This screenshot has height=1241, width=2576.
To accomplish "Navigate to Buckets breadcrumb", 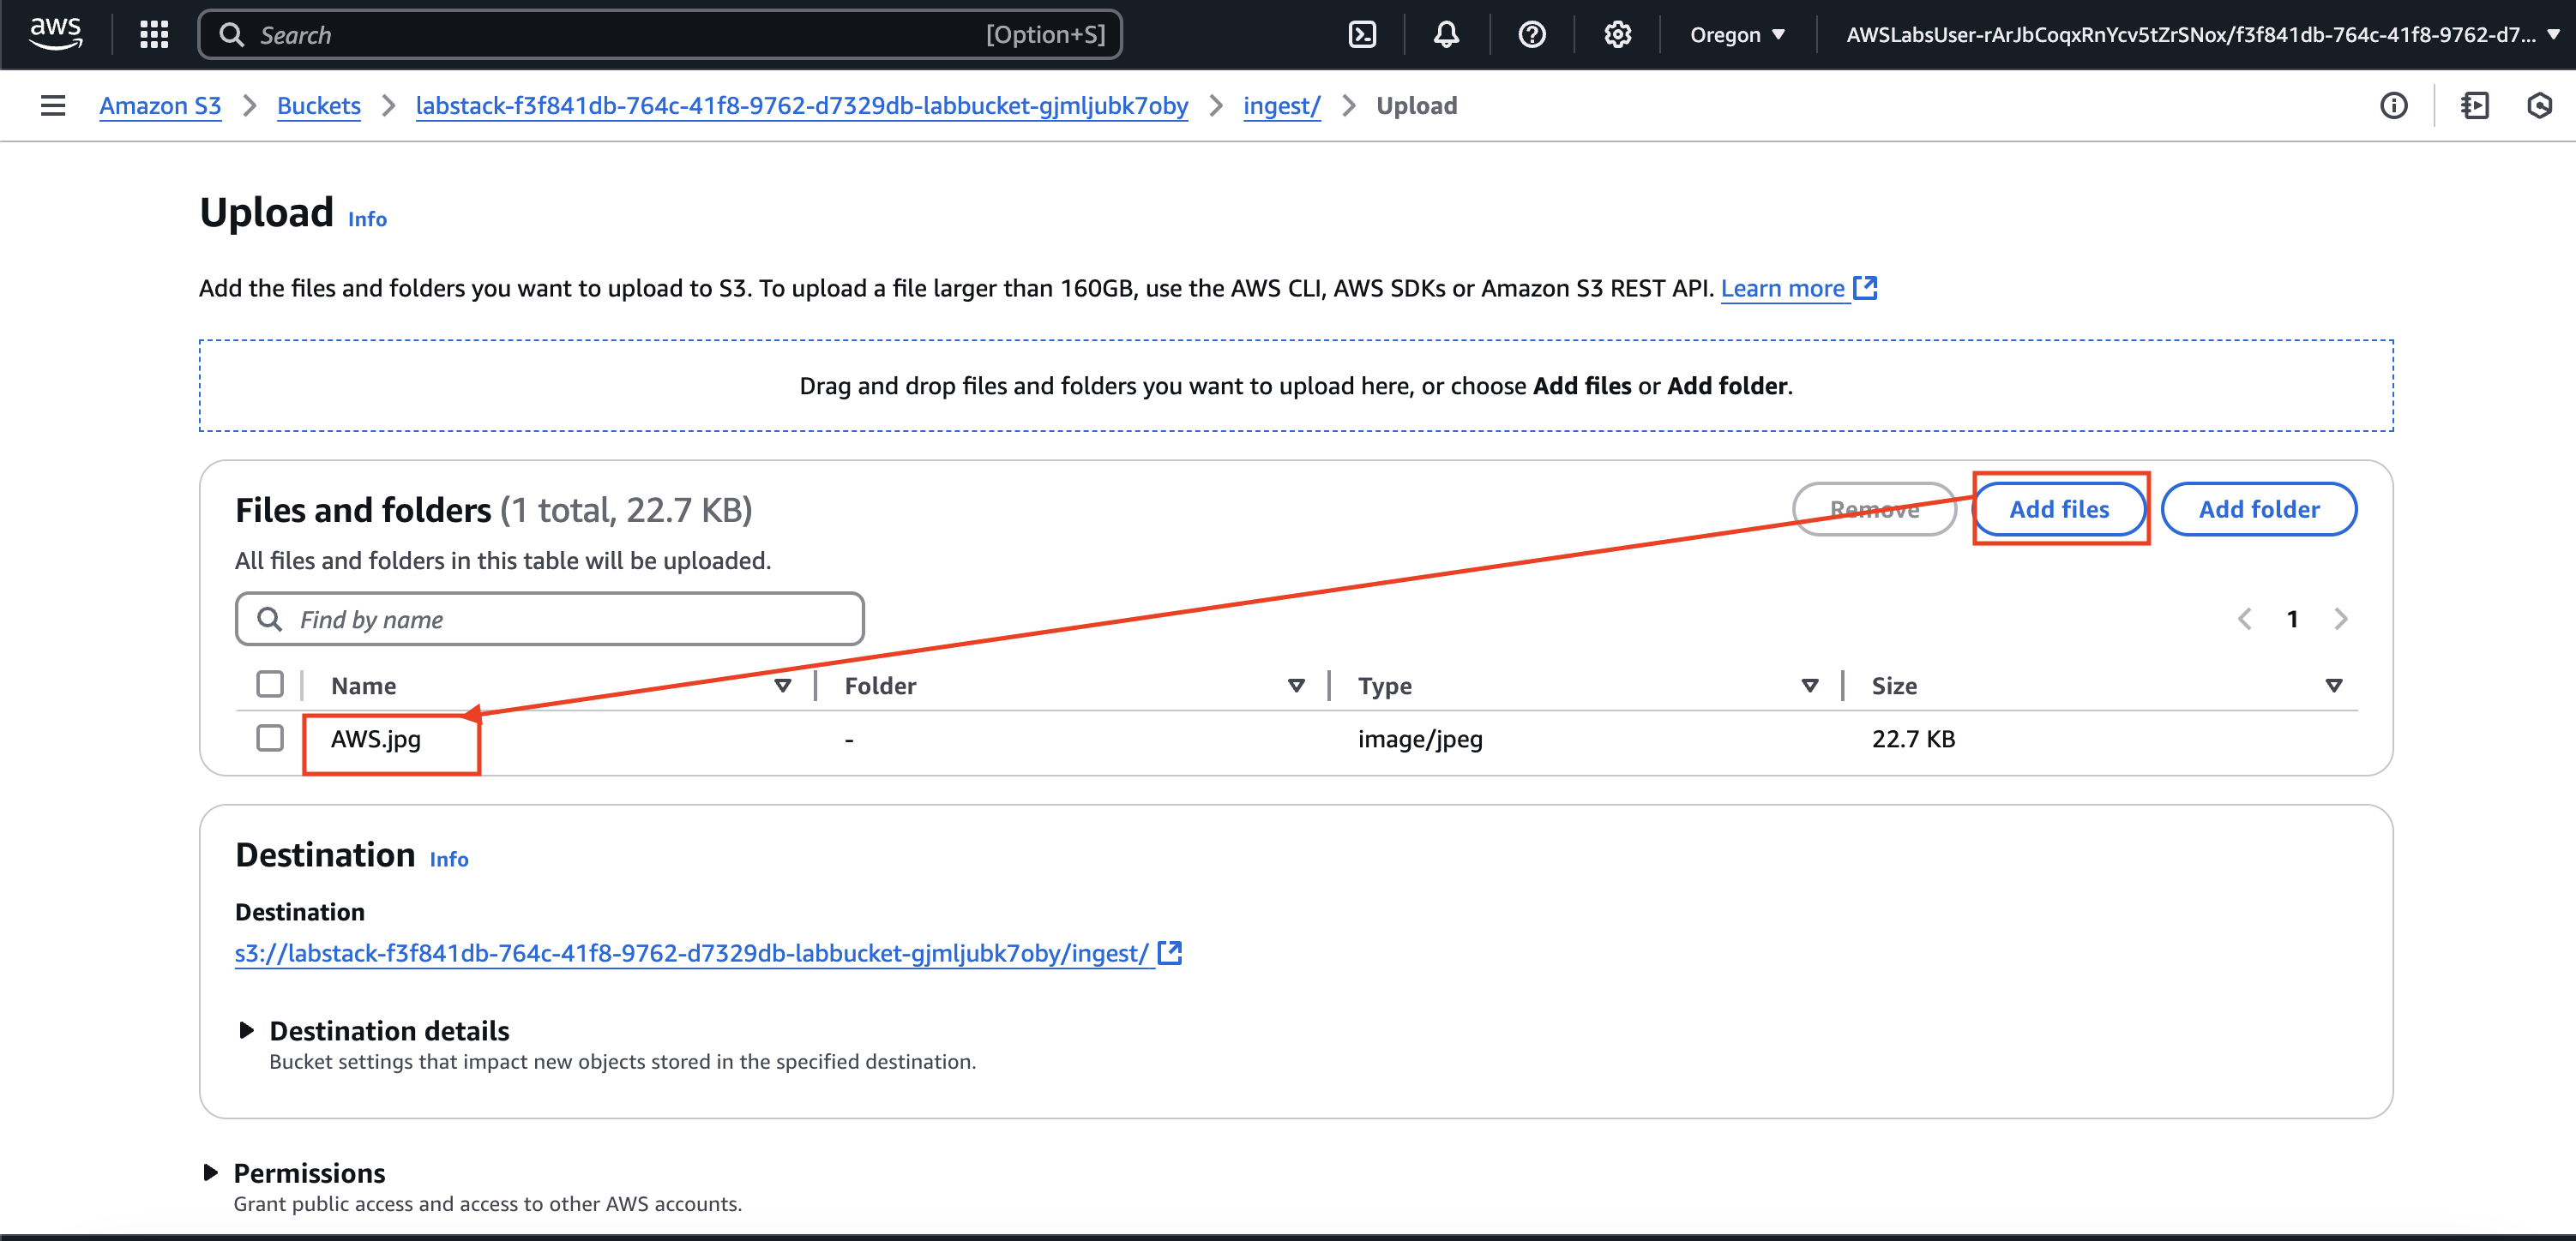I will (318, 106).
